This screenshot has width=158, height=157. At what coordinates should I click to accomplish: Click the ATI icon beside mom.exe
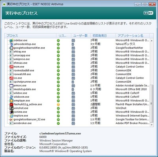tap(11, 67)
